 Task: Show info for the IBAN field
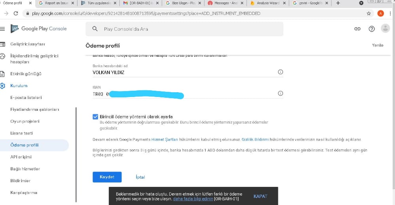pyautogui.click(x=280, y=93)
